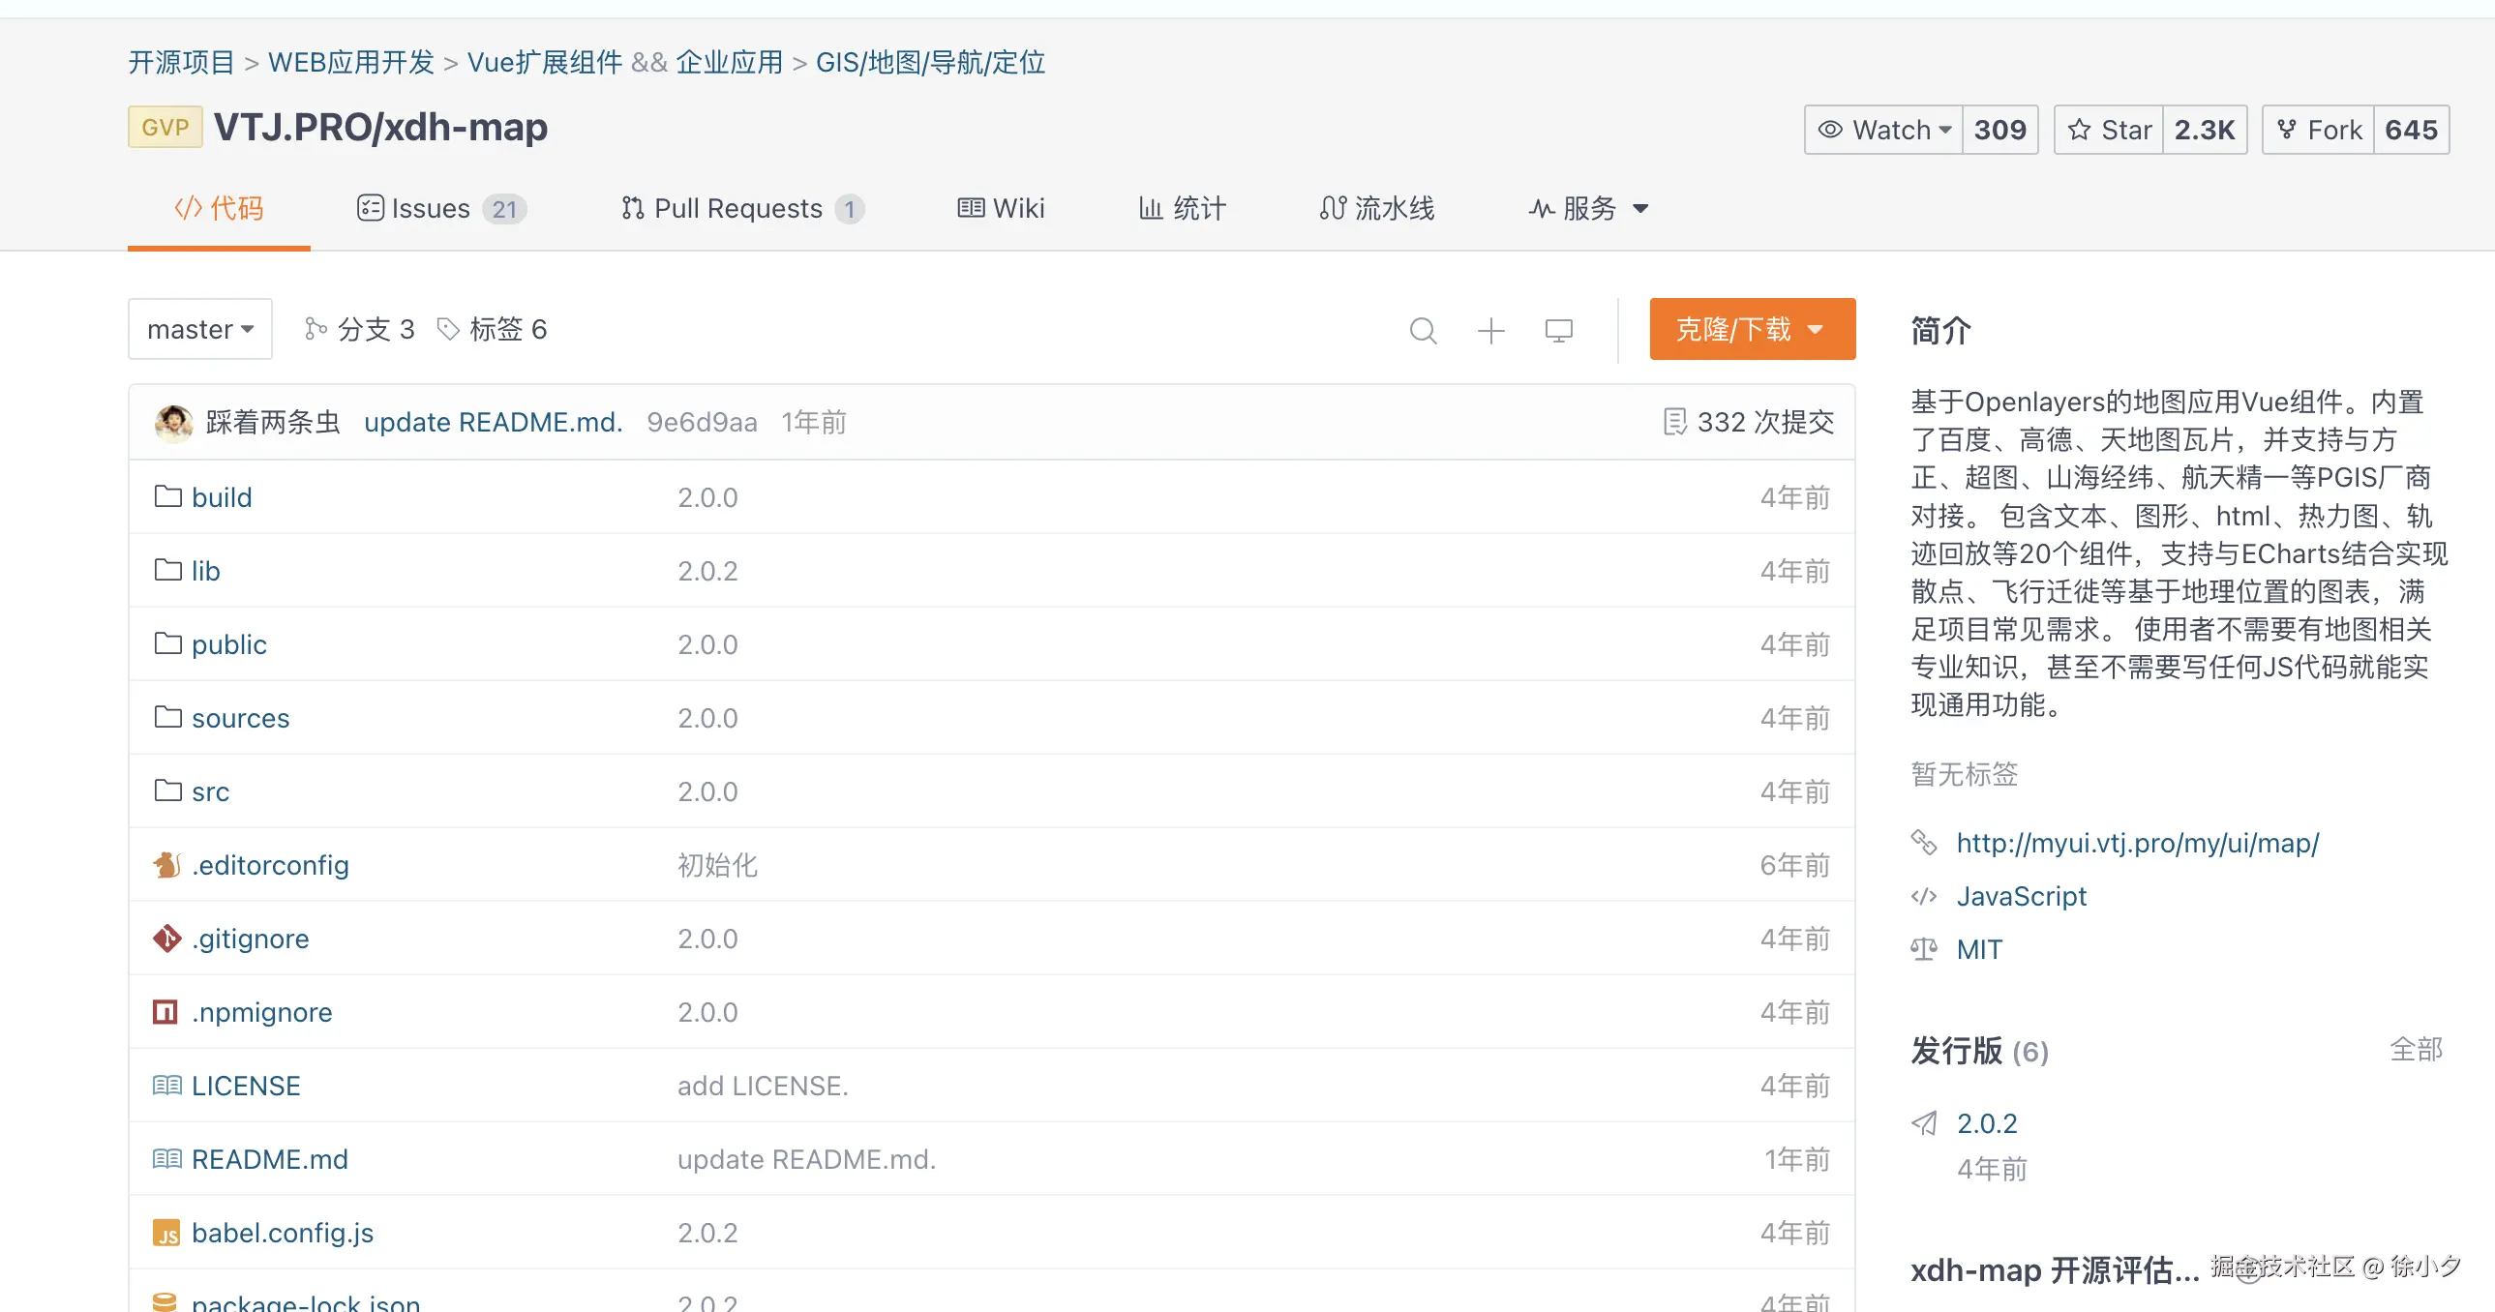This screenshot has height=1312, width=2495.
Task: Click the plus icon to create new file
Action: click(x=1490, y=329)
